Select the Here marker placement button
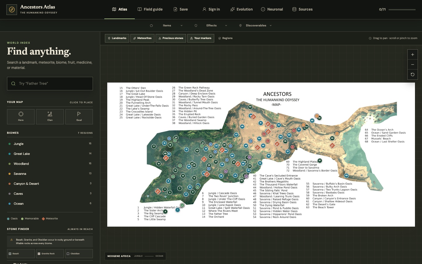422x264 pixels. point(21,117)
